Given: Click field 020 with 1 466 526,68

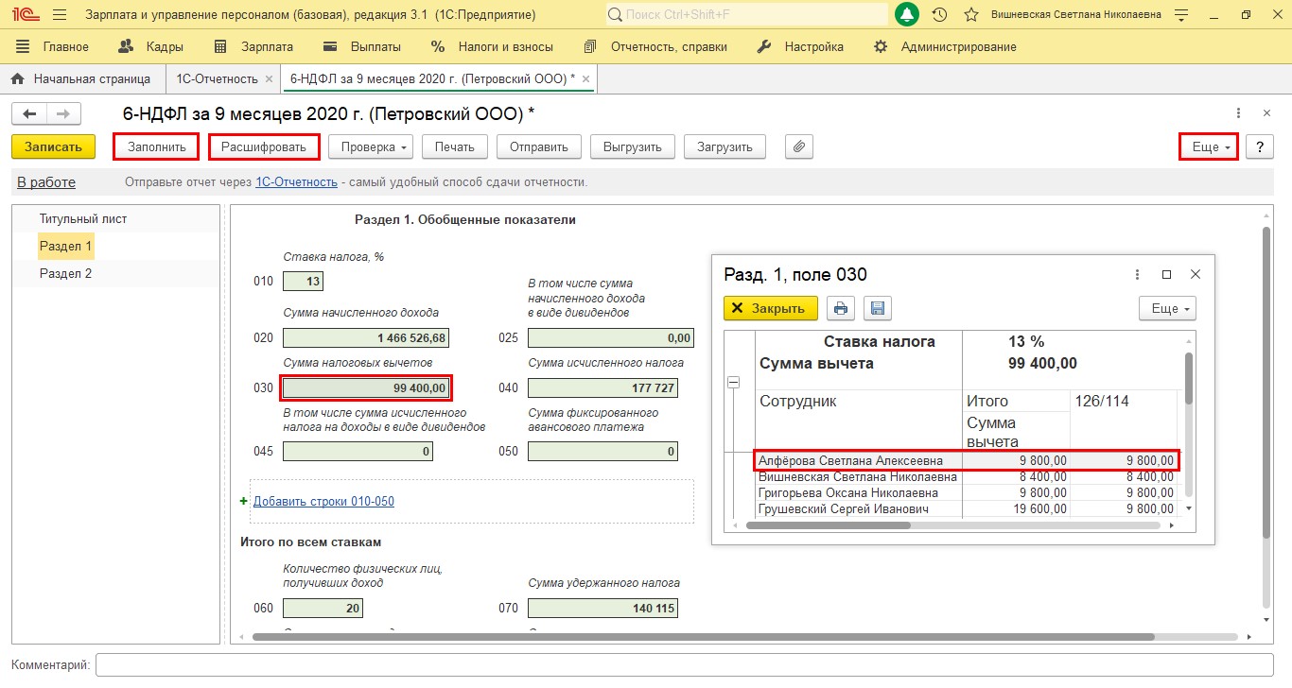Looking at the screenshot, I should coord(366,337).
